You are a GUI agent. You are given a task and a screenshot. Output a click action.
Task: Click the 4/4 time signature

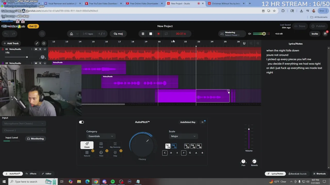pyautogui.click(x=102, y=34)
